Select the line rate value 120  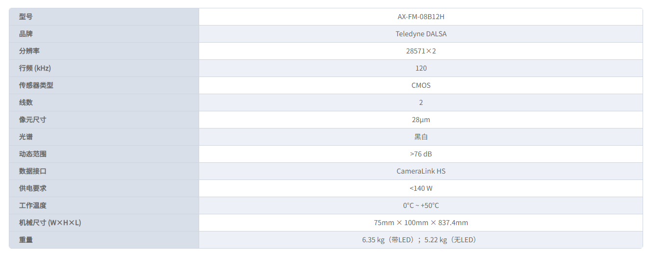pos(421,68)
